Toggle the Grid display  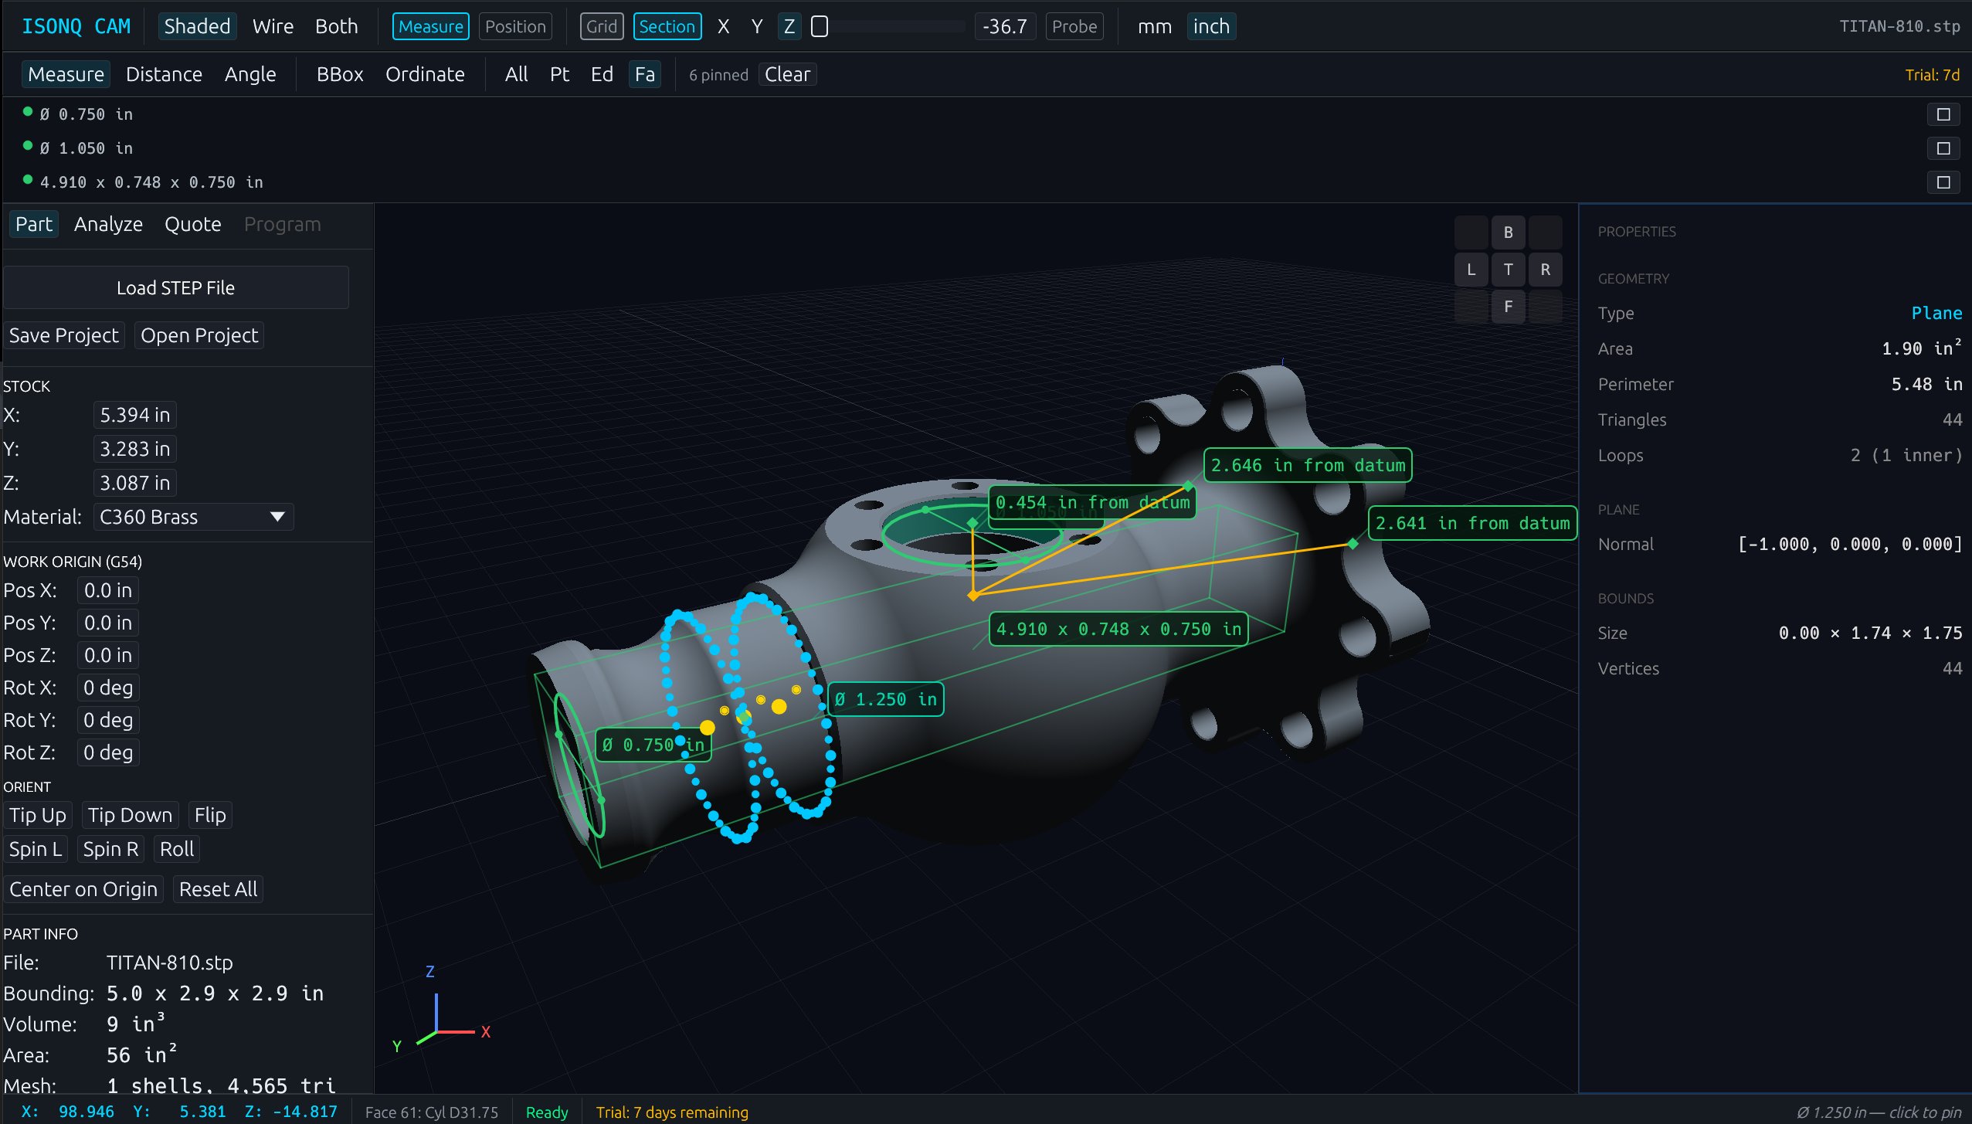(601, 25)
